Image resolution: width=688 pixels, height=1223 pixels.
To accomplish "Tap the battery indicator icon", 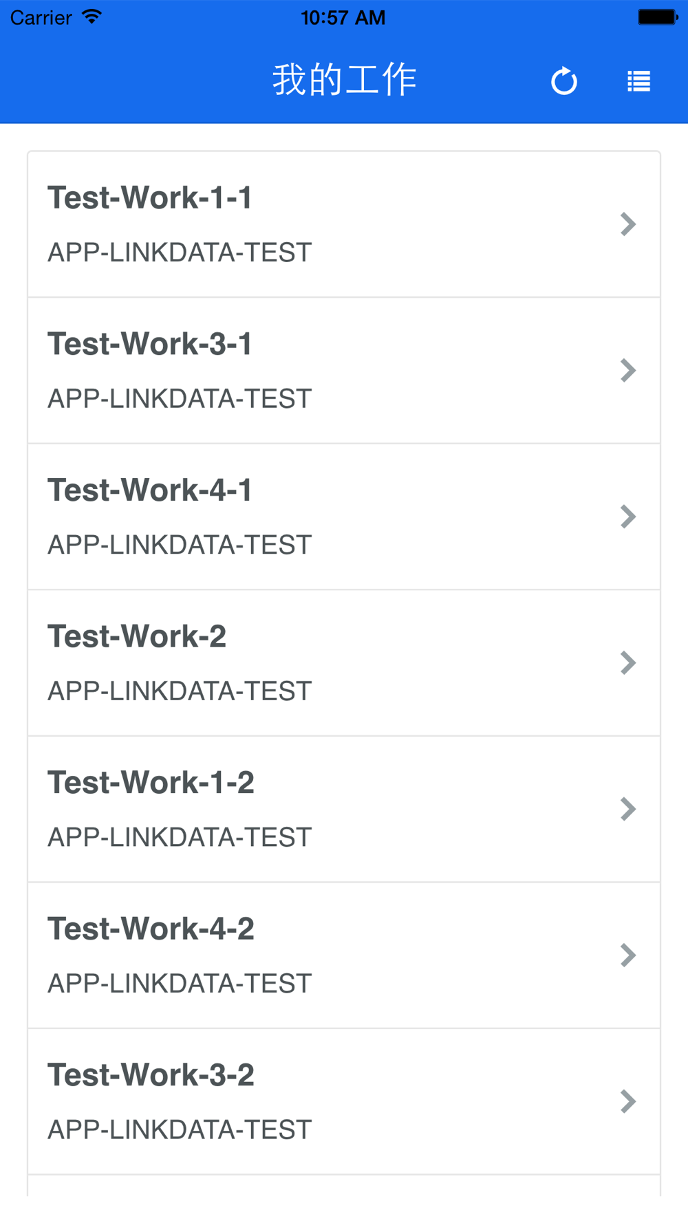I will tap(657, 17).
